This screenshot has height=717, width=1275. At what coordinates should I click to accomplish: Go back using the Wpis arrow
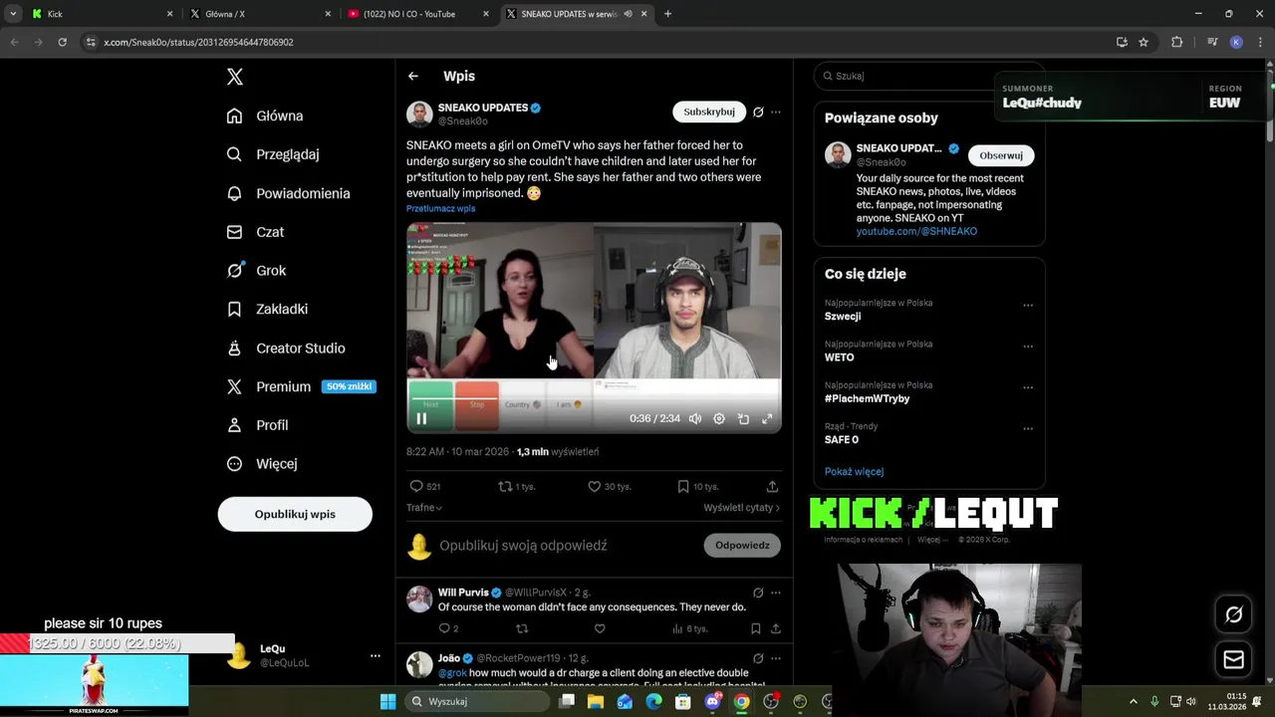413,76
